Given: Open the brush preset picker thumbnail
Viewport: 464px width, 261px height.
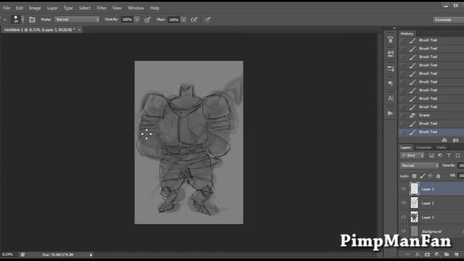Looking at the screenshot, I should 16,20.
